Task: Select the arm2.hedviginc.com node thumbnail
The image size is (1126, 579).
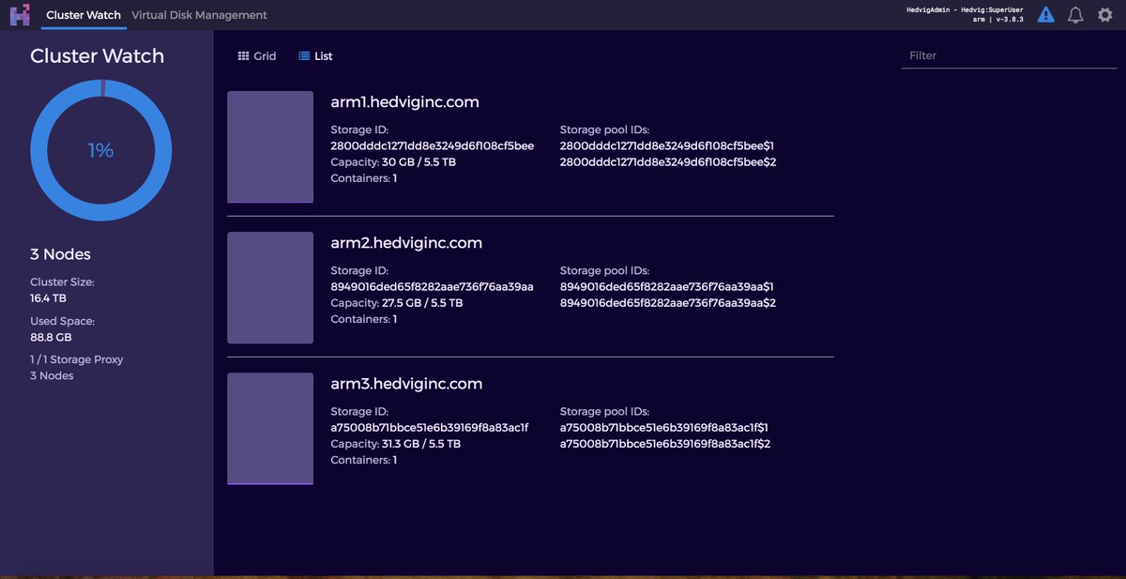Action: point(270,287)
